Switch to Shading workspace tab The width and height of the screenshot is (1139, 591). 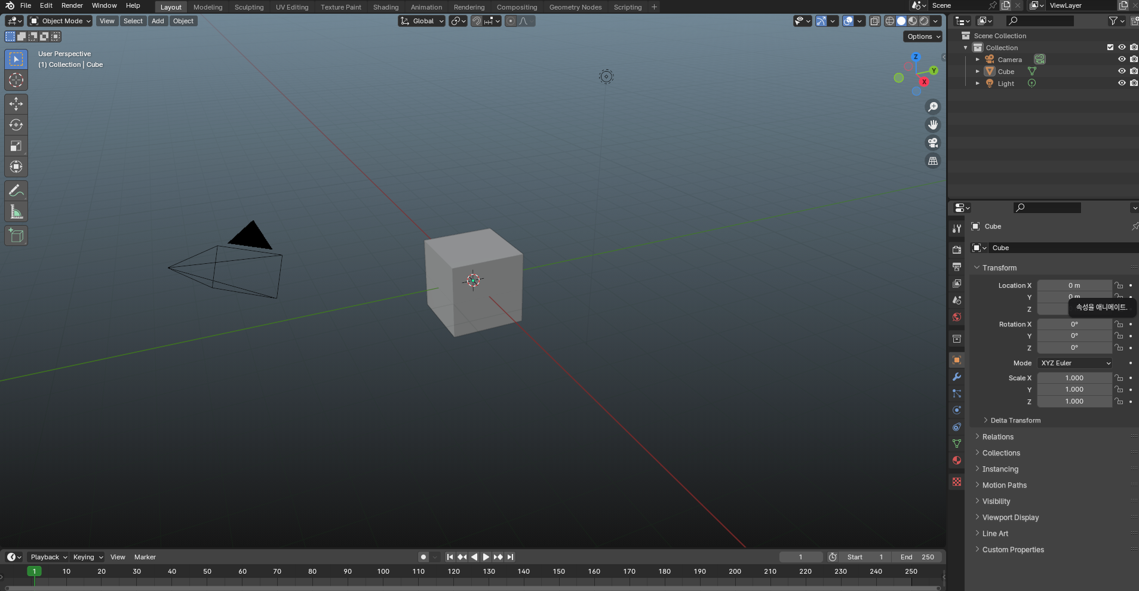click(x=386, y=7)
